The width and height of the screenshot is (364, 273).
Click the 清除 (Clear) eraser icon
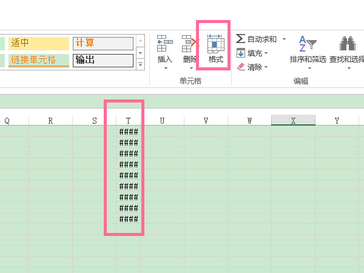coord(240,67)
